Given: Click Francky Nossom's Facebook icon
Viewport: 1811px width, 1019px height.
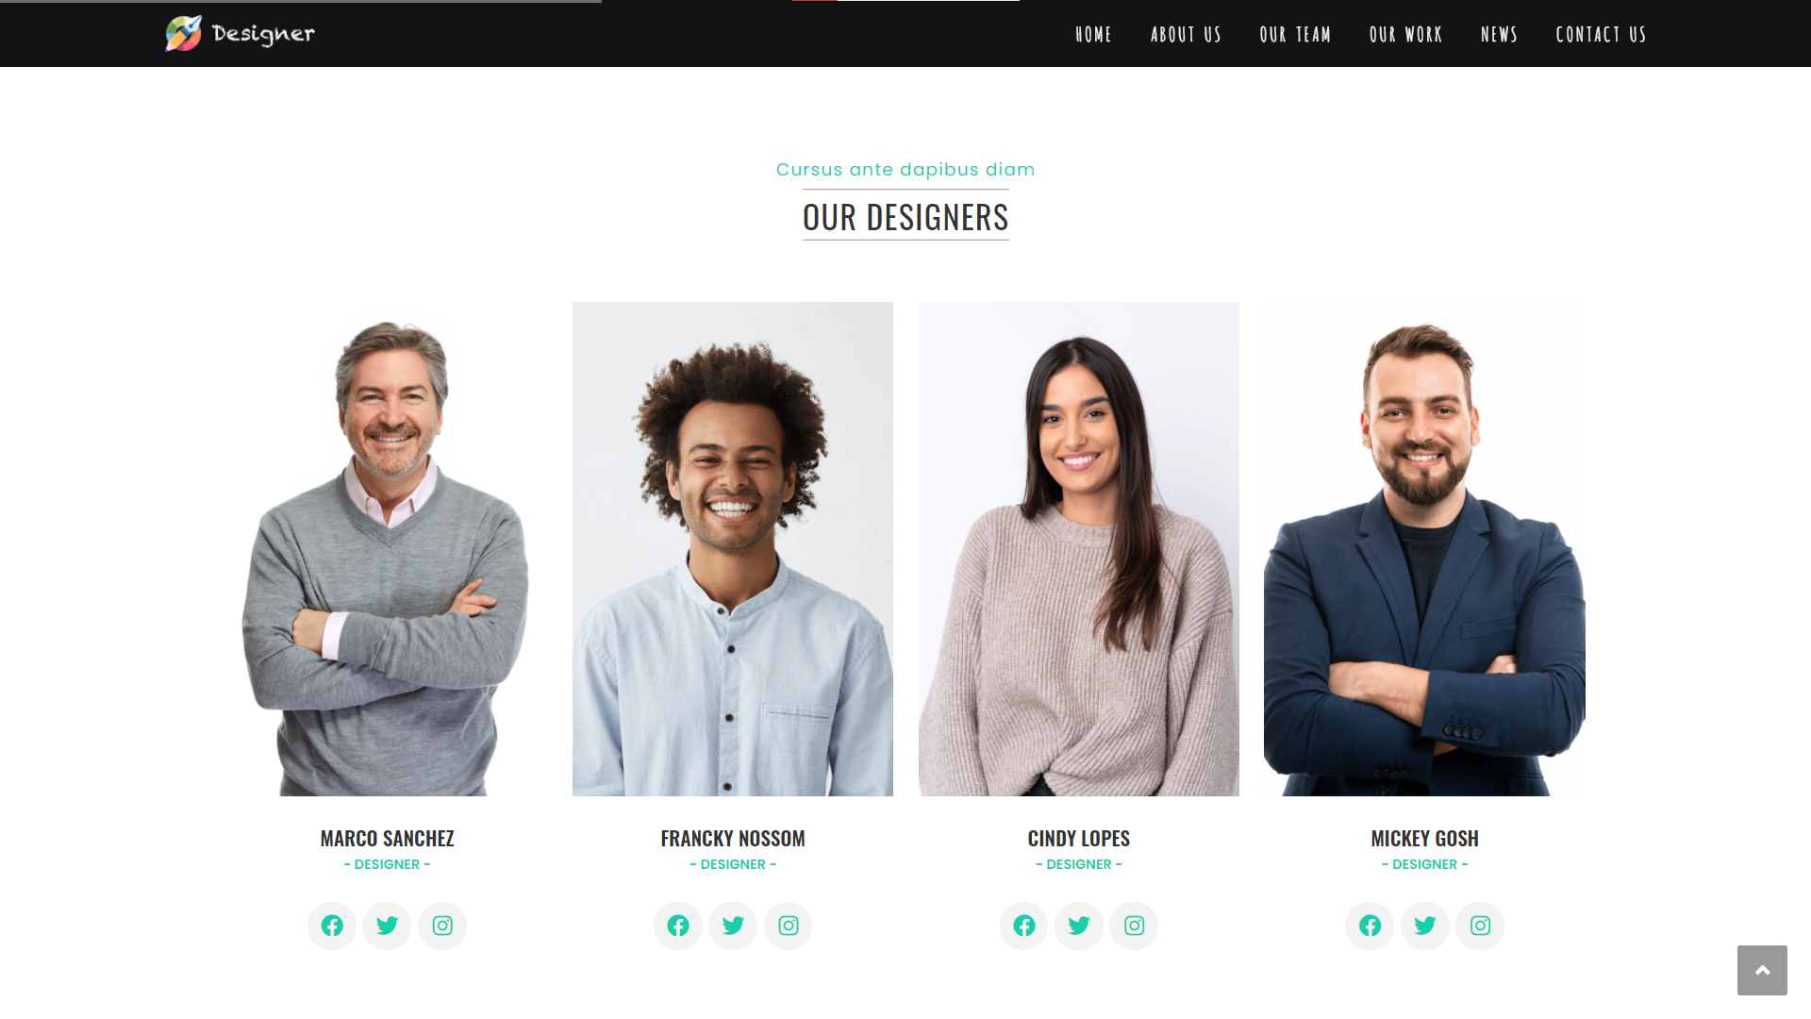Looking at the screenshot, I should tap(678, 926).
